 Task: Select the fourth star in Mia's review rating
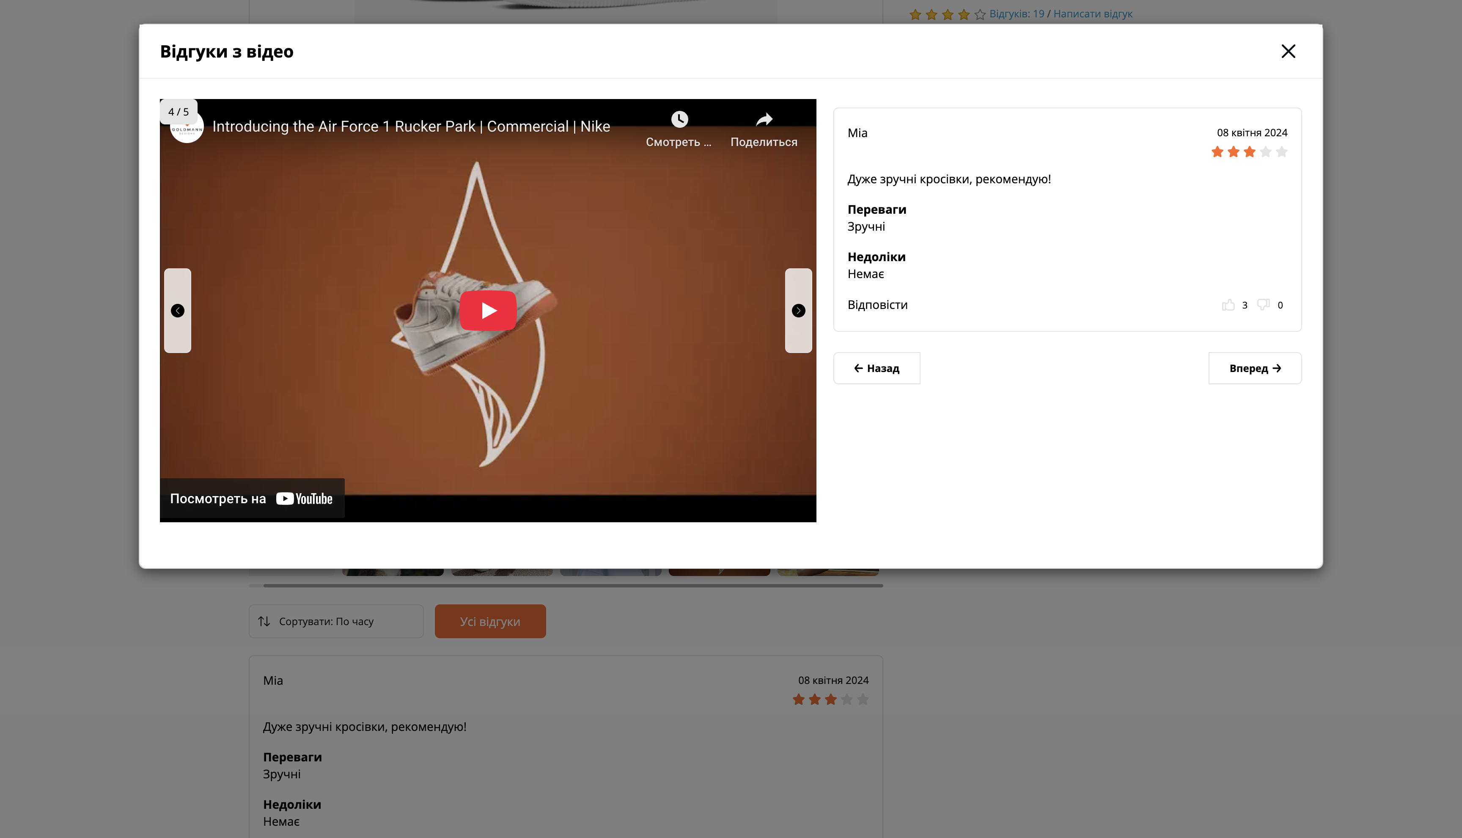pyautogui.click(x=1265, y=152)
